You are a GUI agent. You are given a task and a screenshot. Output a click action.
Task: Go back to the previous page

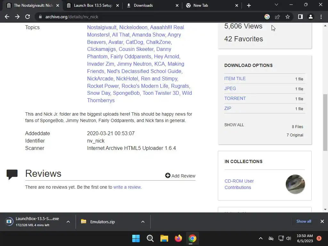(7, 17)
